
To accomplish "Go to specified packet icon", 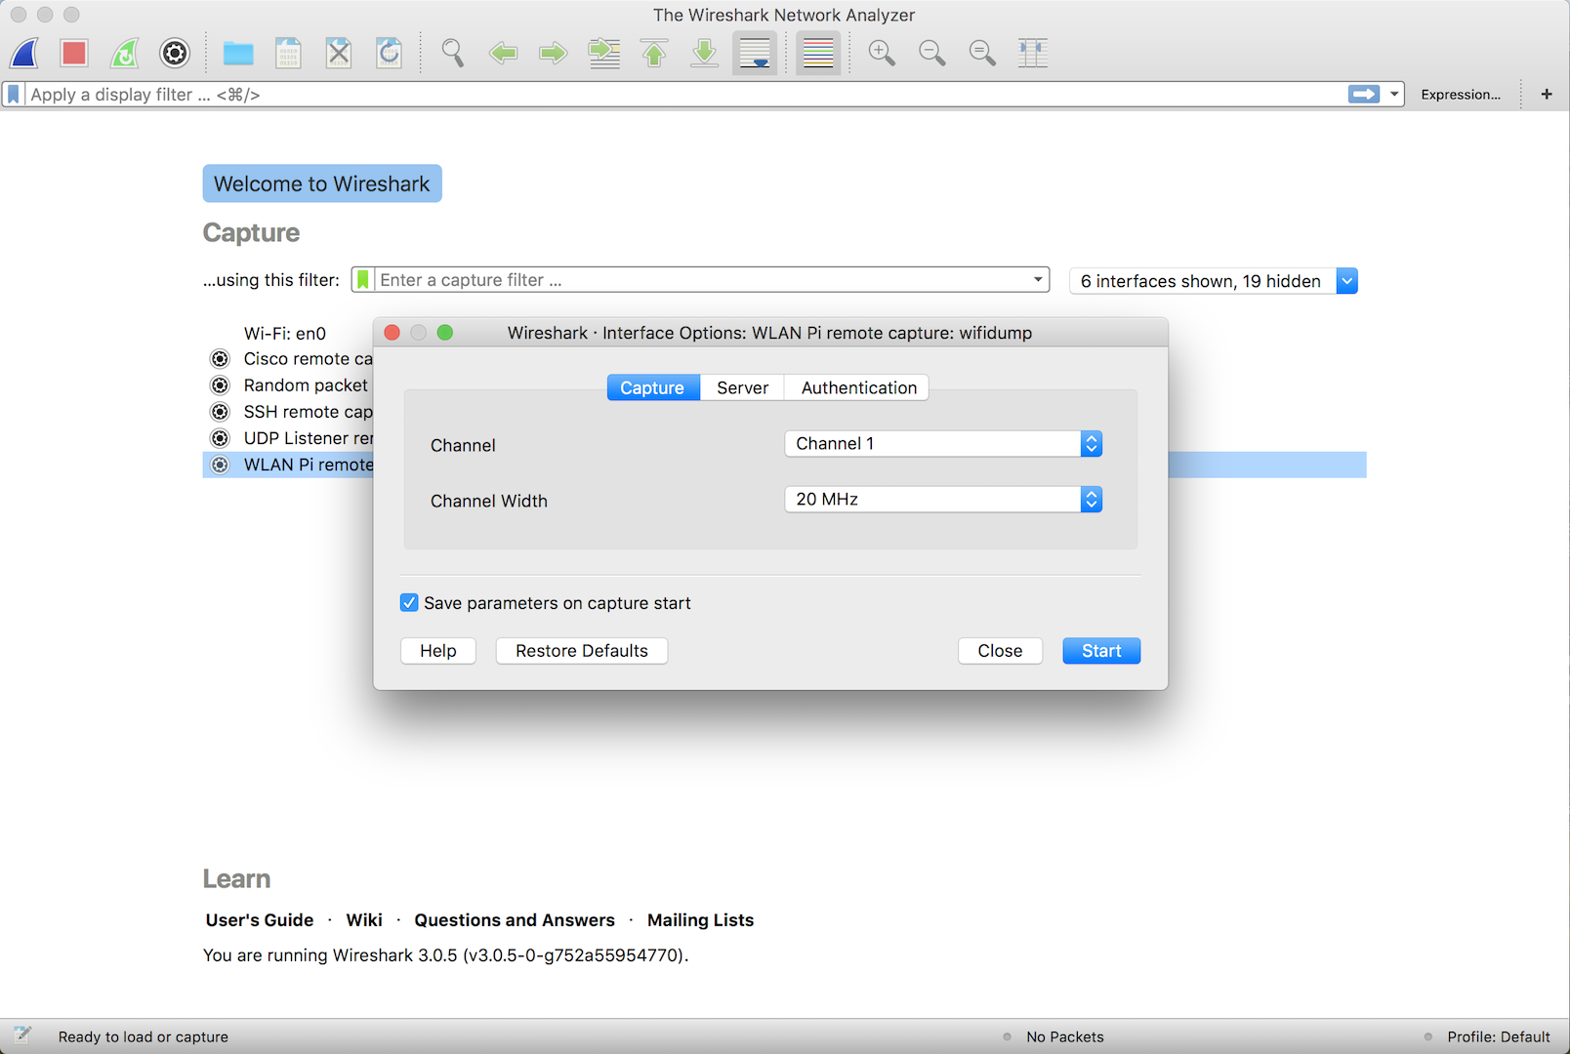I will [x=604, y=53].
